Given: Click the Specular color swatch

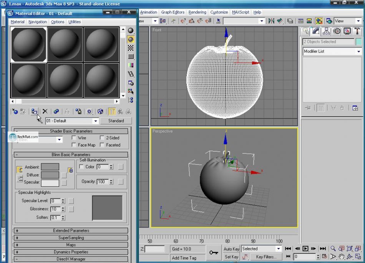Looking at the screenshot, I should 50,183.
